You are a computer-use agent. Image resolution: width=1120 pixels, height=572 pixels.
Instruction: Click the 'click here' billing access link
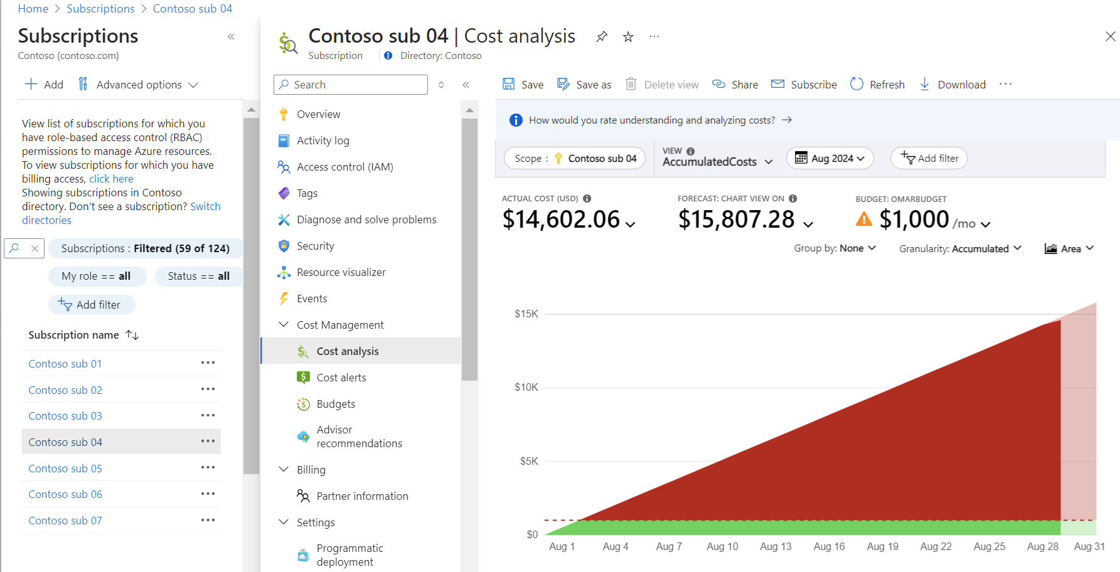point(111,178)
